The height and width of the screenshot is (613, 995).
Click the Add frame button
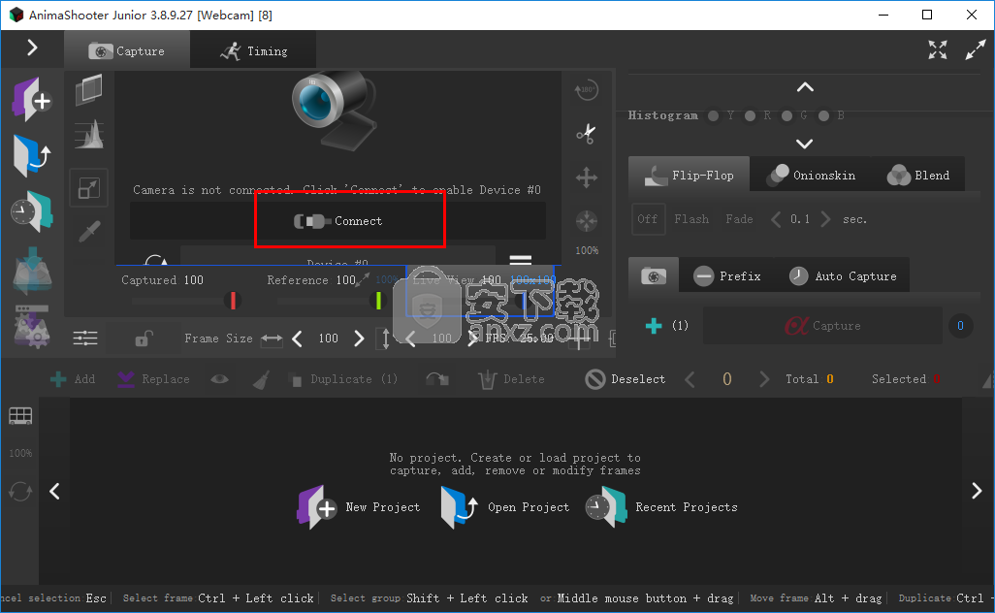[x=73, y=379]
